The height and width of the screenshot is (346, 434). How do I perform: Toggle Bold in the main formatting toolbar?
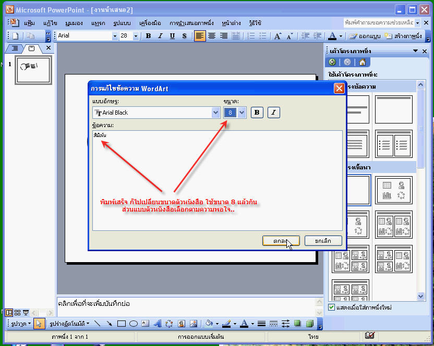148,36
